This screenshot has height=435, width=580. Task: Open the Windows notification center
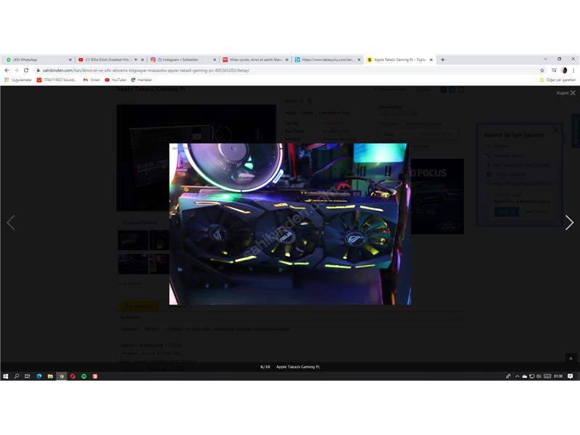click(x=570, y=376)
